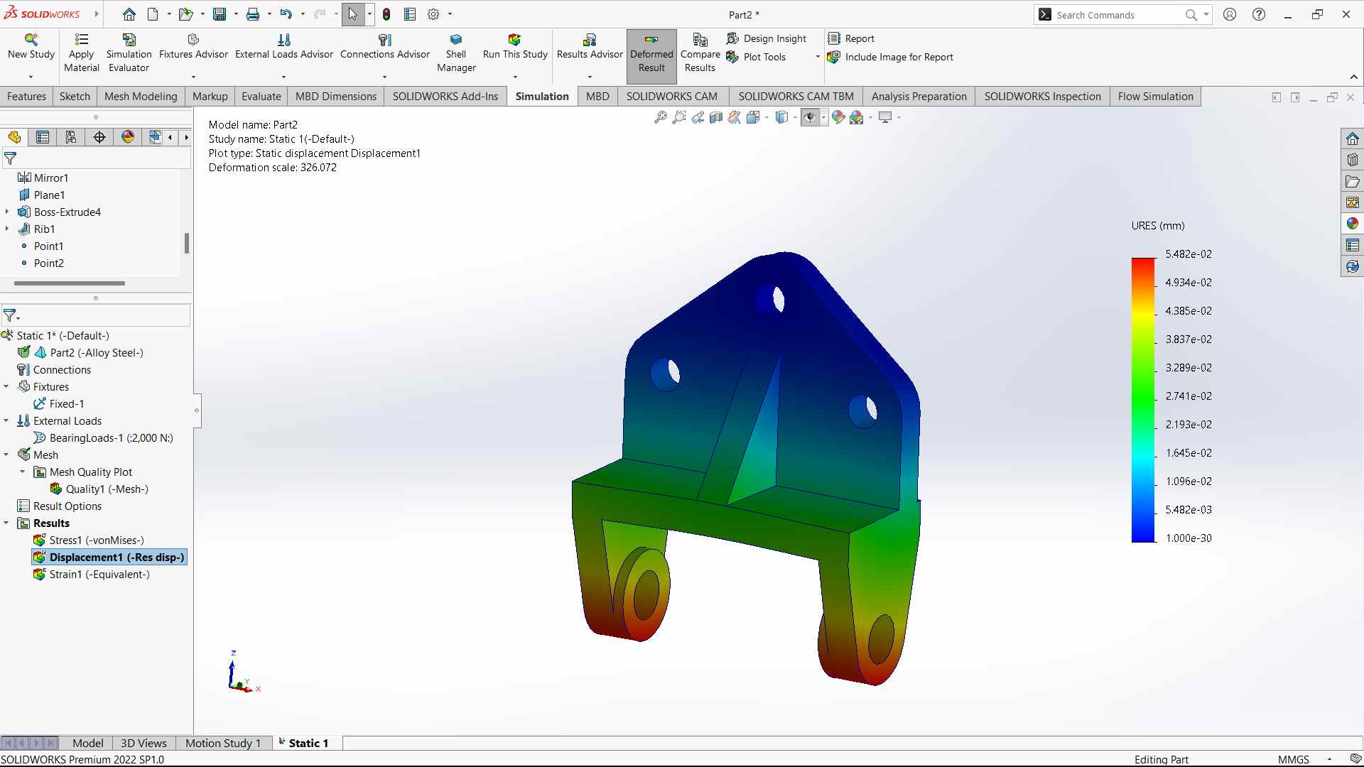Open the Results Advisor dropdown arrow
Viewport: 1364px width, 767px height.
click(590, 77)
